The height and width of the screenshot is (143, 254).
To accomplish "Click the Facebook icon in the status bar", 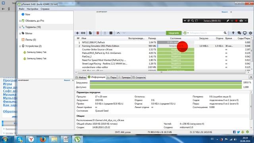I will pos(234,132).
